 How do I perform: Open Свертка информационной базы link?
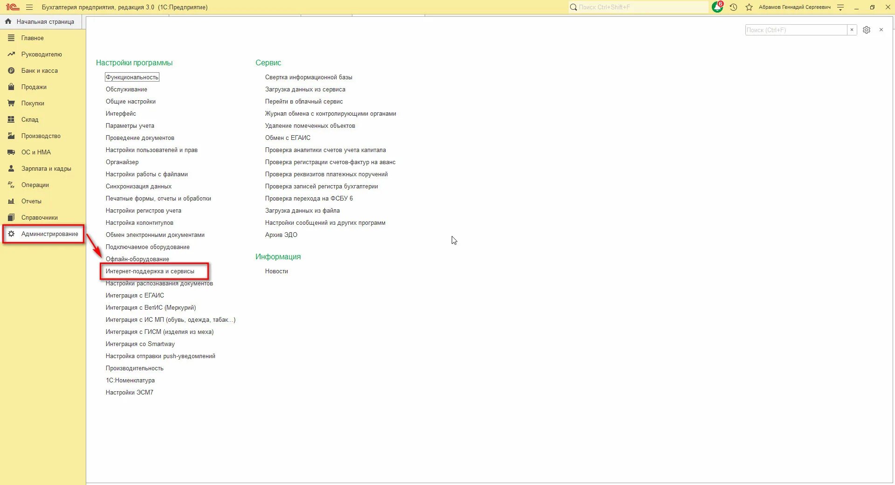click(x=309, y=77)
